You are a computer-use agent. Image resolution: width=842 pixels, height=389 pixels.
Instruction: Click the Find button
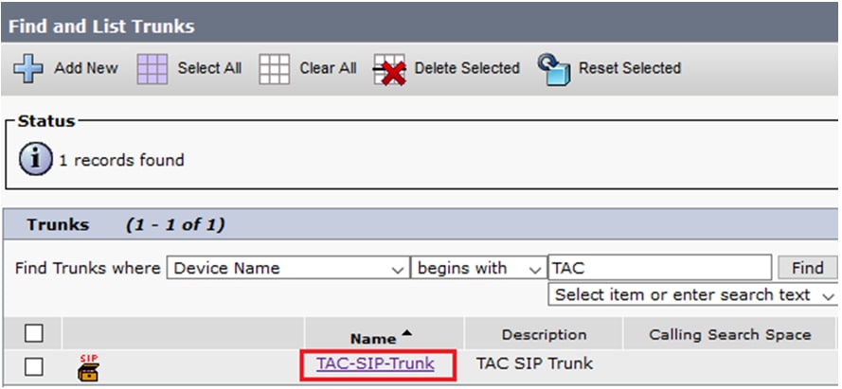(807, 267)
